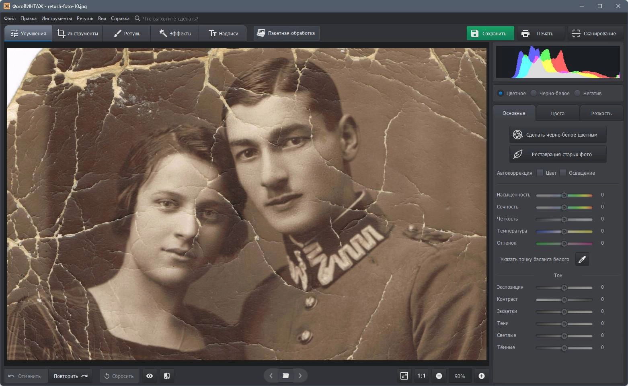Image resolution: width=628 pixels, height=386 pixels.
Task: Open the Файл menu
Action: [10, 18]
